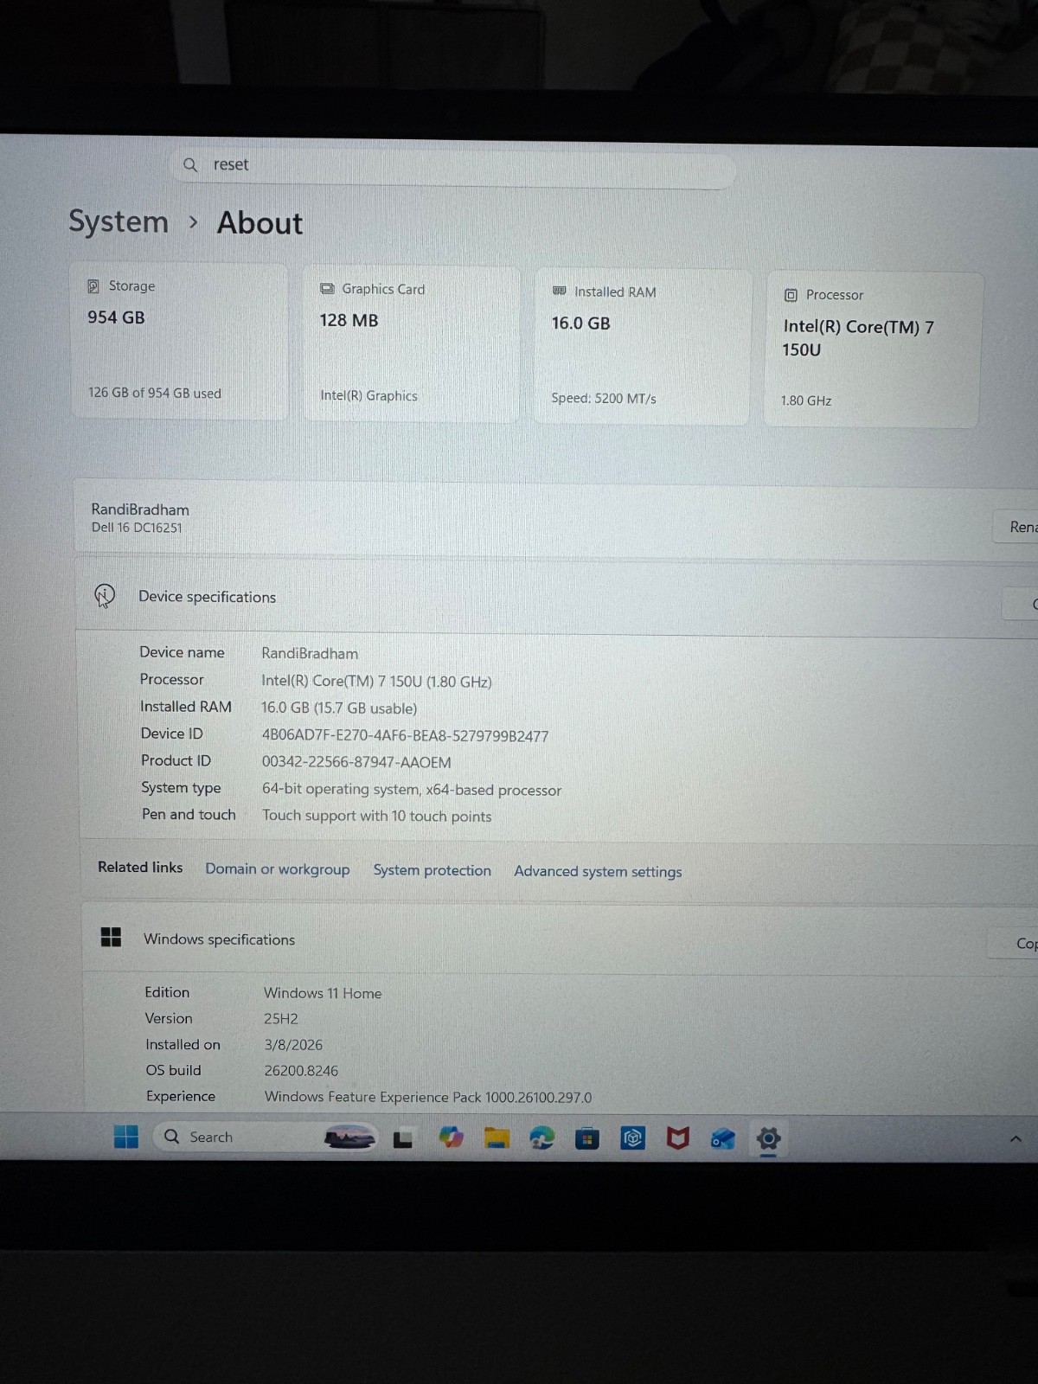Click '64-bit operating system, x64-based processor' text
Image resolution: width=1038 pixels, height=1384 pixels.
pyautogui.click(x=412, y=790)
